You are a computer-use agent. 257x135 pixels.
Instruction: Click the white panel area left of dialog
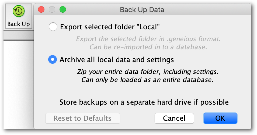pos(19,85)
